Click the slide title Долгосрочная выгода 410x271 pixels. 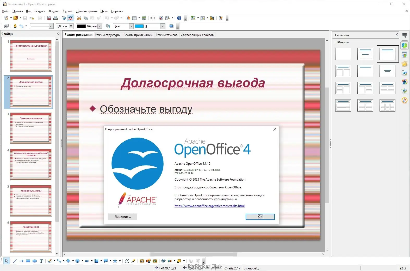193,83
